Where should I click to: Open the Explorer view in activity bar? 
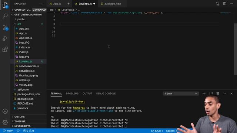click(5, 5)
